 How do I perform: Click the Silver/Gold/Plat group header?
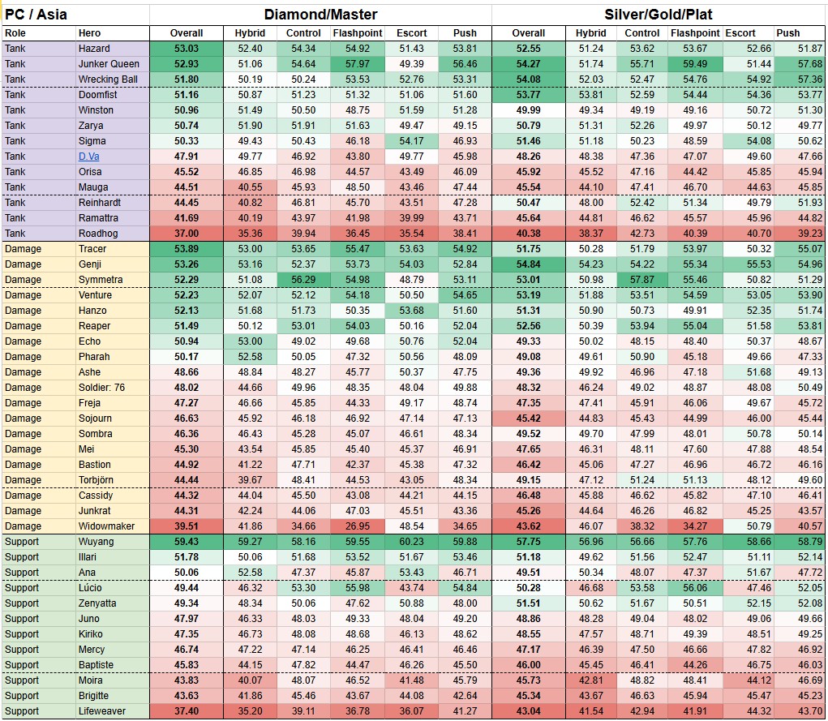pyautogui.click(x=659, y=14)
